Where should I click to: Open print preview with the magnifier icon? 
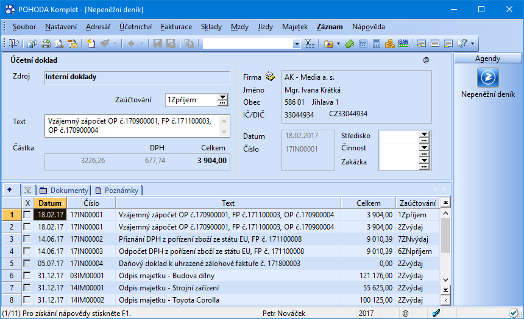click(59, 43)
